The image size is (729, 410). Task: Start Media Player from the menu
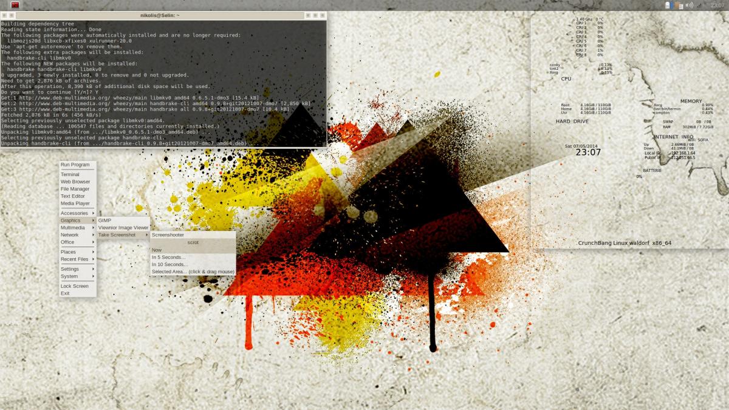pyautogui.click(x=77, y=203)
